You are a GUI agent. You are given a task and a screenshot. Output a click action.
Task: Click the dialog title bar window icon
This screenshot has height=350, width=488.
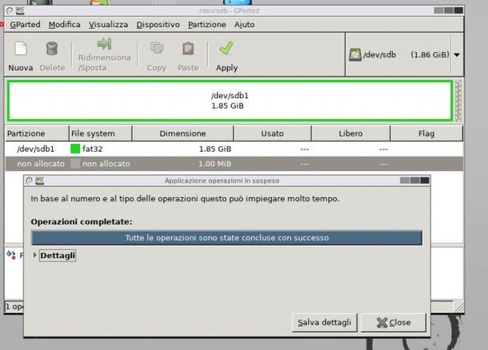(39, 181)
